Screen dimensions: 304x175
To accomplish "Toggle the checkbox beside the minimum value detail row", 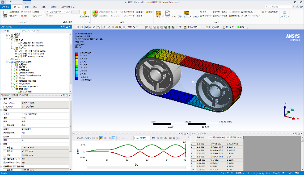I will [5, 148].
